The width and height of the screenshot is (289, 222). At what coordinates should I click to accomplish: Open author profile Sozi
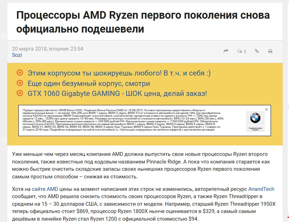point(17,55)
